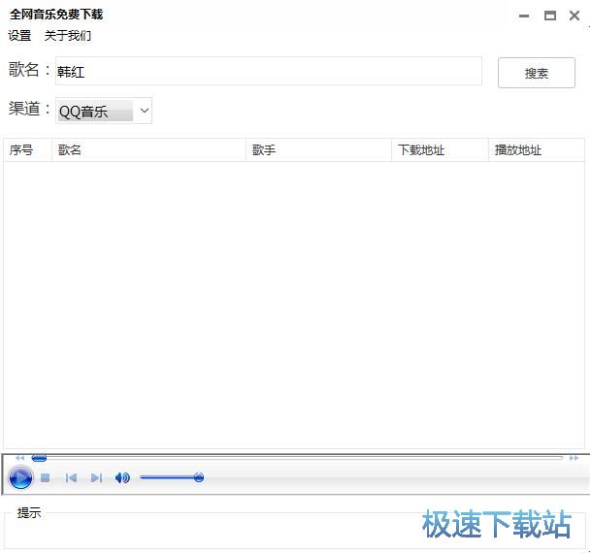591x553 pixels.
Task: Mute audio with the speaker icon
Action: (122, 478)
